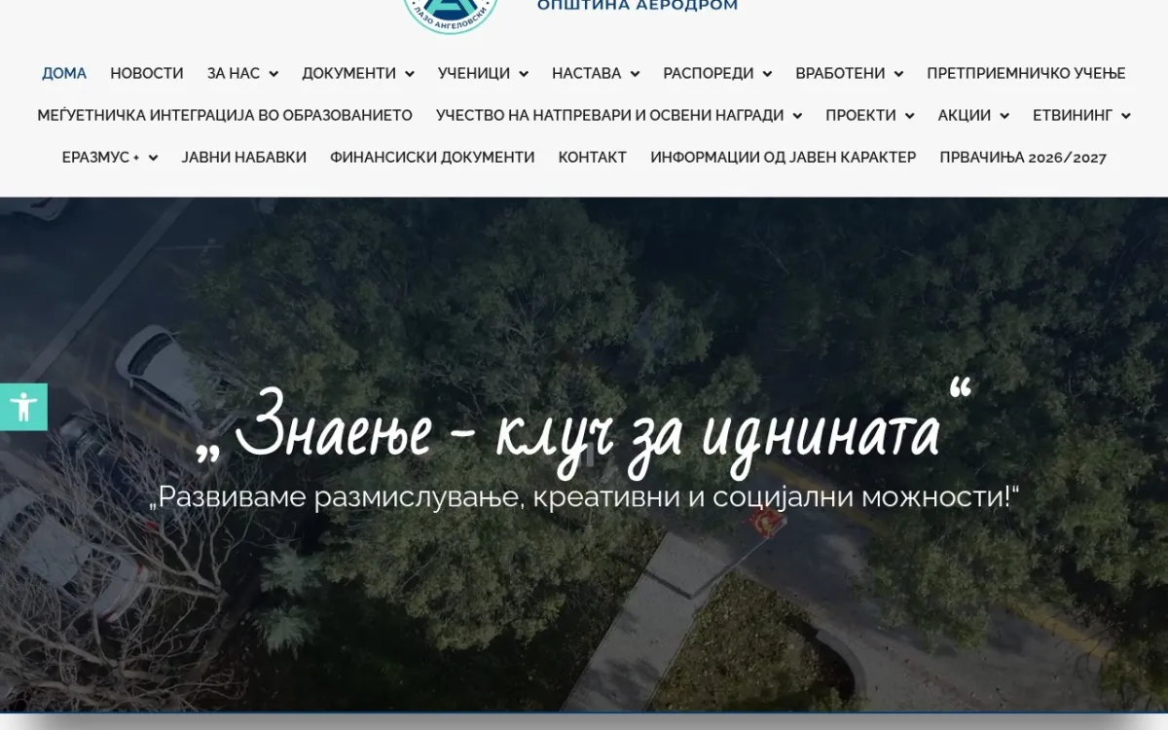Open the ДОКУМЕНТИ menu item
Screen dimensions: 1168x730
[348, 74]
